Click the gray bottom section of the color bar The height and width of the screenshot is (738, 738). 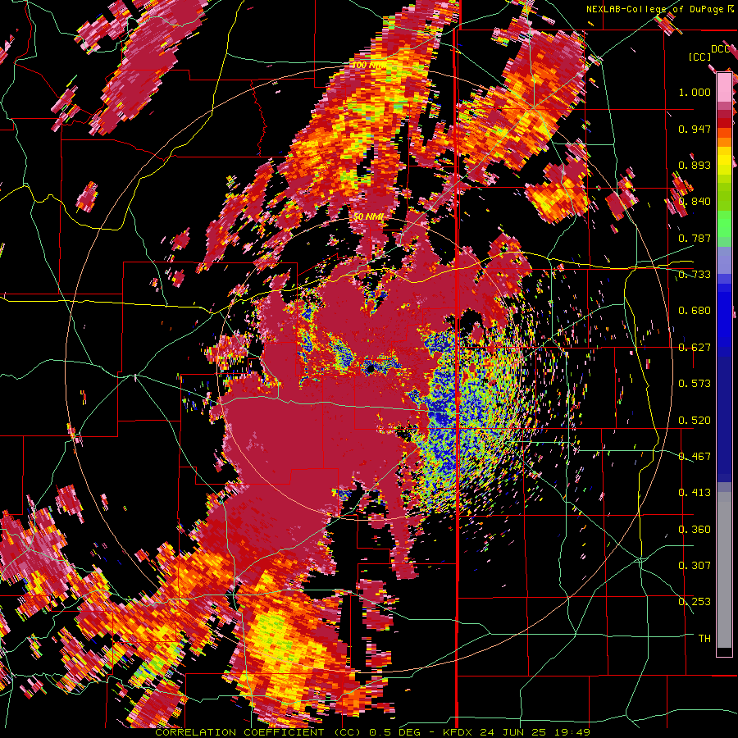724,570
